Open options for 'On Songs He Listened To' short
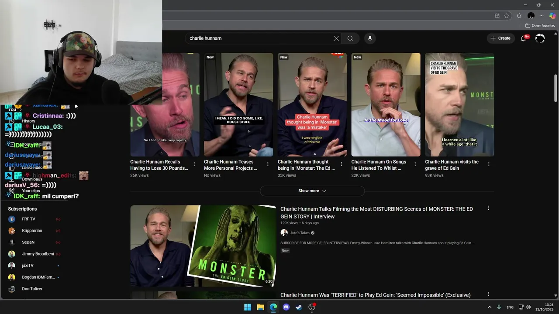This screenshot has height=314, width=559. point(415,164)
